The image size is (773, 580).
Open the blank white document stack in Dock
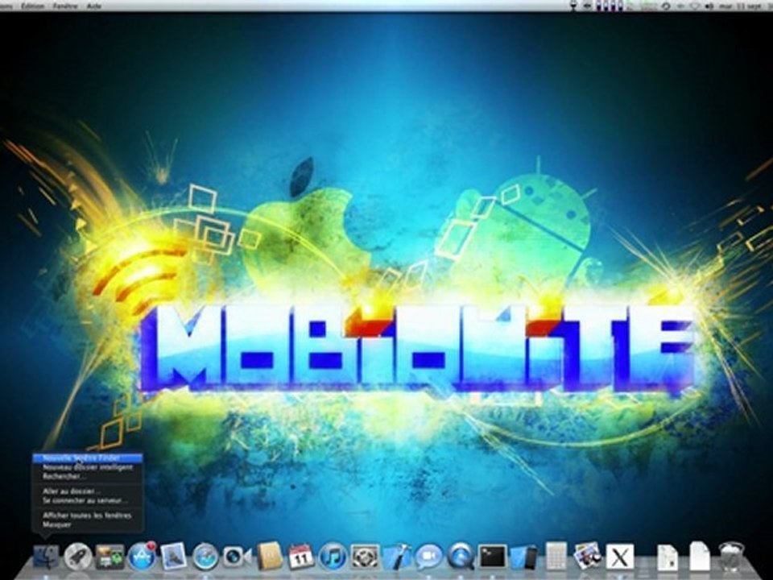point(699,557)
